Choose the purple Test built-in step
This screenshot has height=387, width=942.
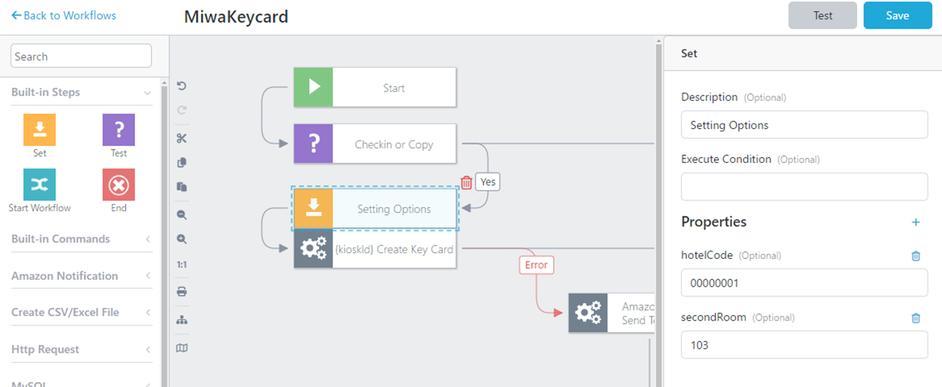click(119, 130)
